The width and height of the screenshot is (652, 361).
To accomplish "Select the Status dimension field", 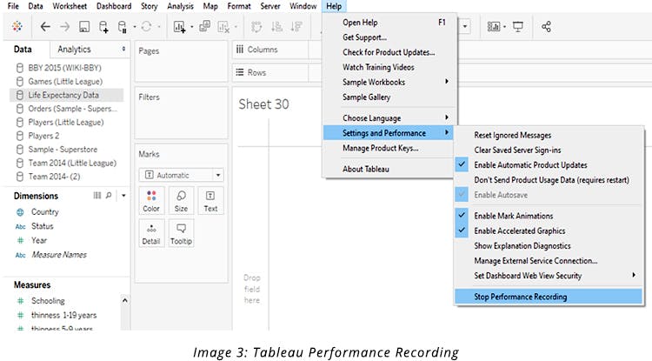I will [42, 226].
